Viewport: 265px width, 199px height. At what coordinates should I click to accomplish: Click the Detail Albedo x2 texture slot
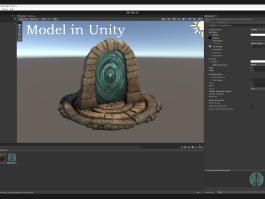coord(210,77)
